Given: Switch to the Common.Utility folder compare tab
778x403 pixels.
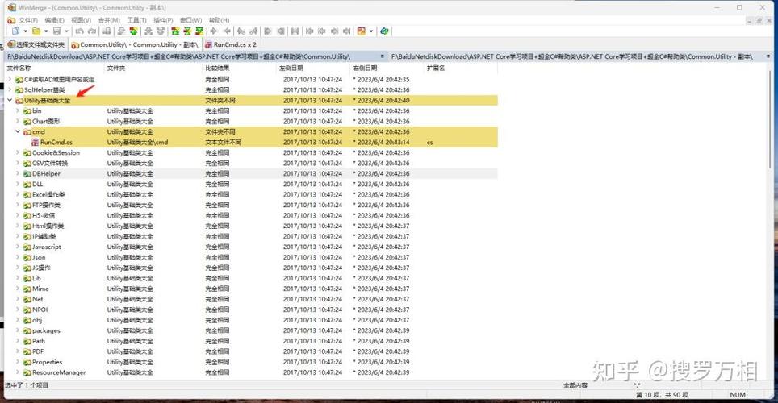Looking at the screenshot, I should 135,44.
